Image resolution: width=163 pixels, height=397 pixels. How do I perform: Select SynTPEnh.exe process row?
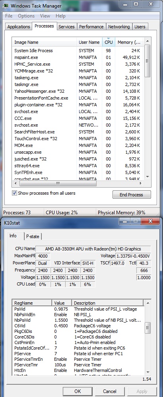coord(78,172)
